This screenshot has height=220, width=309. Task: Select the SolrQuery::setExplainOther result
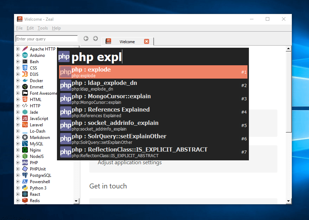[153, 139]
